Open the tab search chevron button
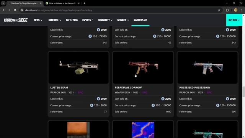This screenshot has width=245, height=138. point(3,3)
